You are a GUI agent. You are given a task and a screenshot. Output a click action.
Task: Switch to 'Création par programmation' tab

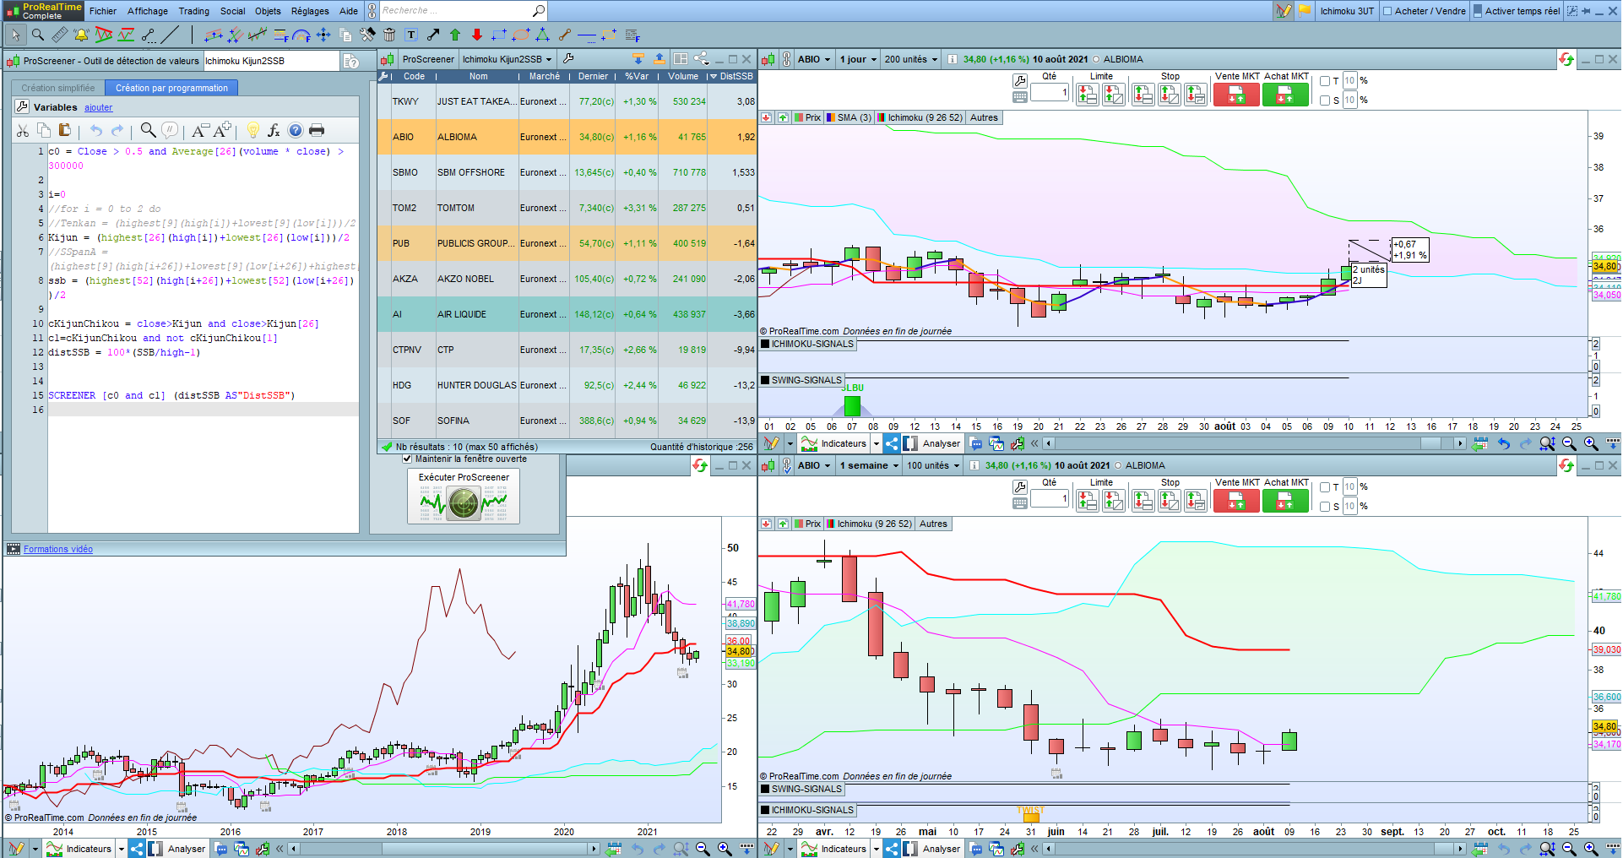coord(171,88)
